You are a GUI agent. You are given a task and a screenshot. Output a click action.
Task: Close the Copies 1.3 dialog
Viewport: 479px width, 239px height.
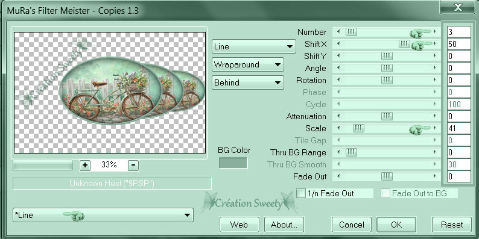click(458, 7)
